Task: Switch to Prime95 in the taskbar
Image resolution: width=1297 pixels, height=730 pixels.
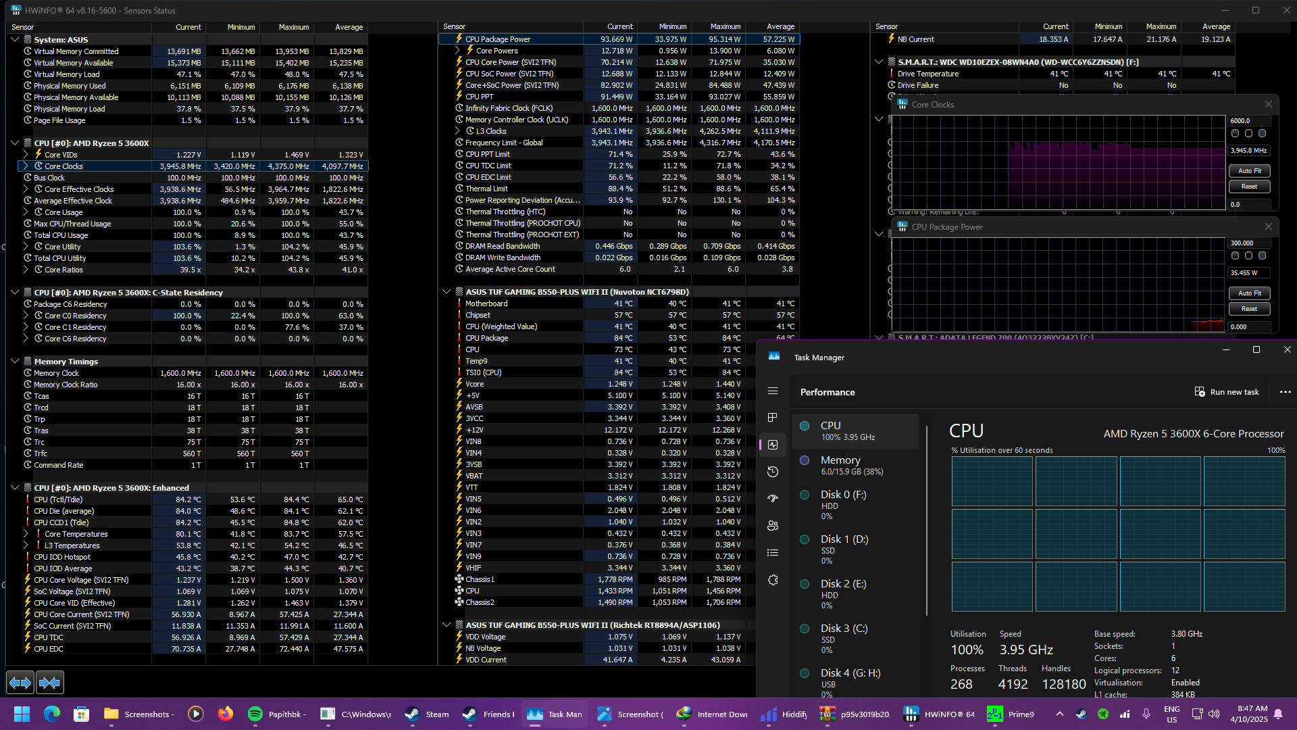Action: click(1011, 714)
